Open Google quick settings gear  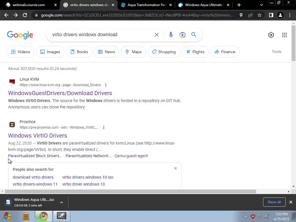pos(271,35)
